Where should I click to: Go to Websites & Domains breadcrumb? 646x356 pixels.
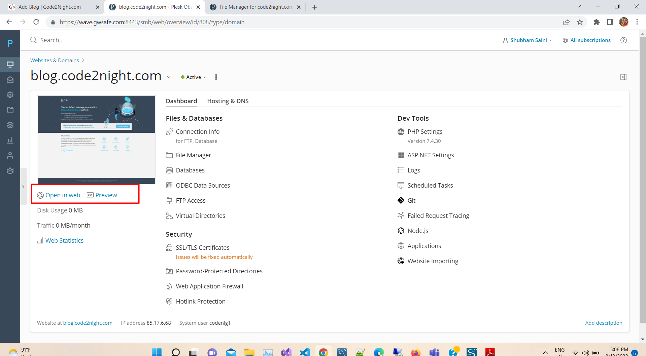(x=55, y=61)
